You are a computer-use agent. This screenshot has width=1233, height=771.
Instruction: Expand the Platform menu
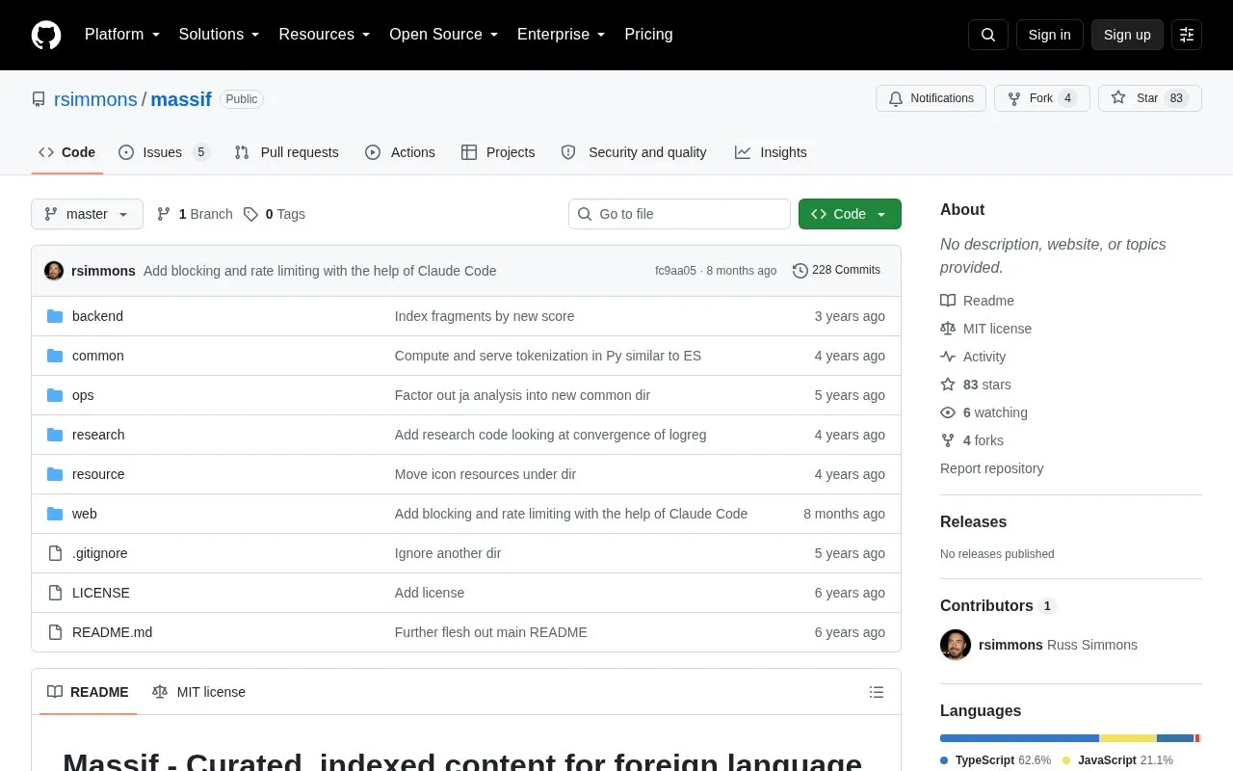[x=122, y=35]
